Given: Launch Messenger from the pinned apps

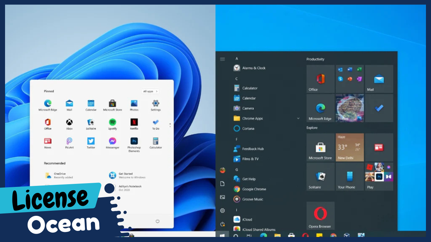Looking at the screenshot, I should [x=112, y=141].
